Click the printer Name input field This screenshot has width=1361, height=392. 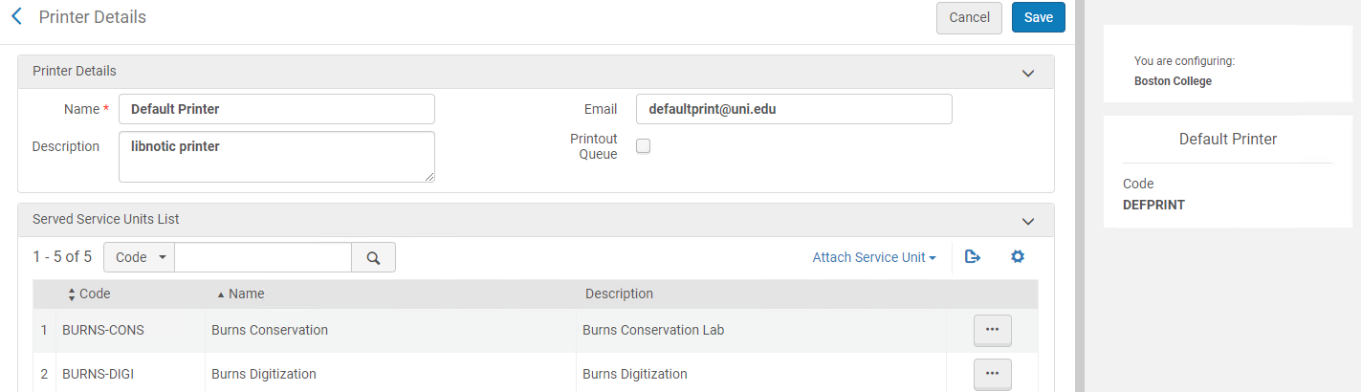(x=276, y=109)
